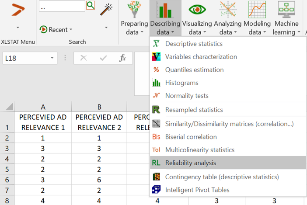Click the formula bar cancel X icon
Screen dimensions: 307x205
84,58
